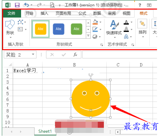Image resolution: width=161 pixels, height=136 pixels.
Task: Click gallery row up arrow
Action: [88, 23]
